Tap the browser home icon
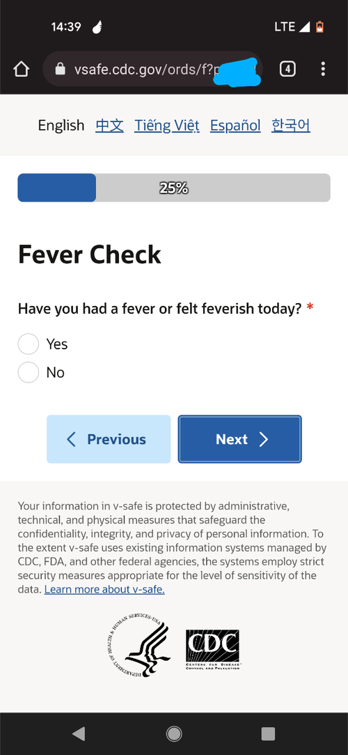 pos(21,69)
